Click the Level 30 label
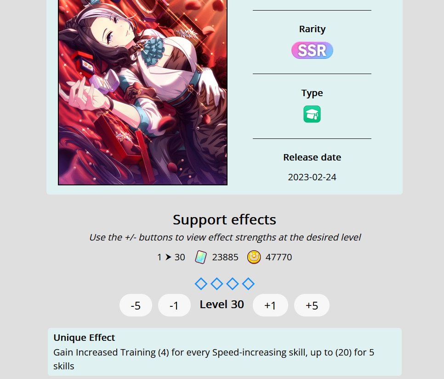 tap(222, 304)
